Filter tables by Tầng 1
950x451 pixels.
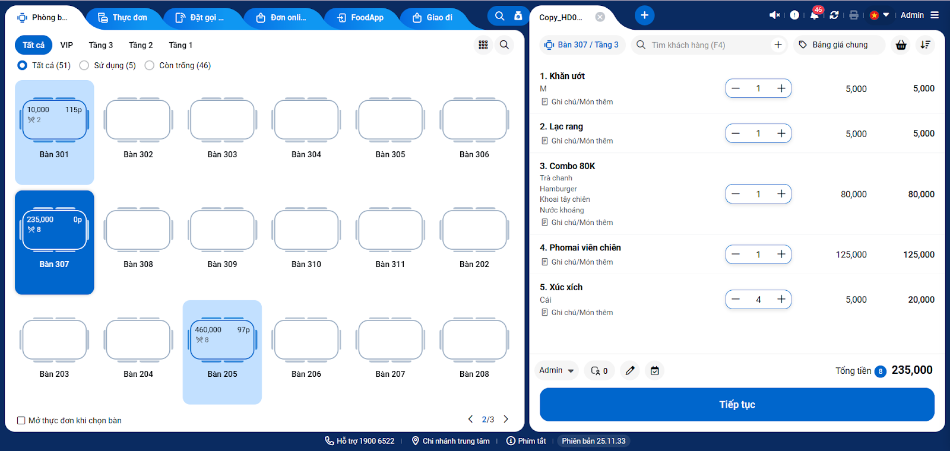180,45
